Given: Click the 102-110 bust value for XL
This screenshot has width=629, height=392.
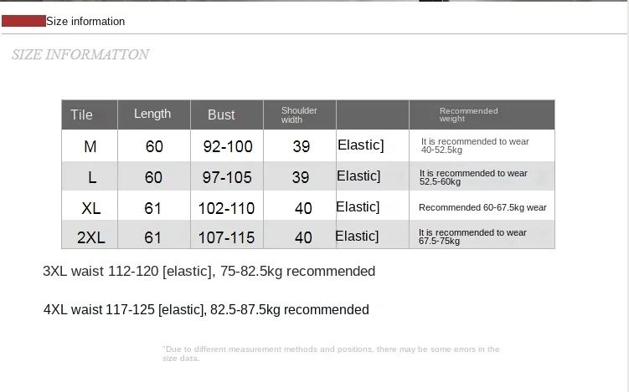Looking at the screenshot, I should [227, 208].
